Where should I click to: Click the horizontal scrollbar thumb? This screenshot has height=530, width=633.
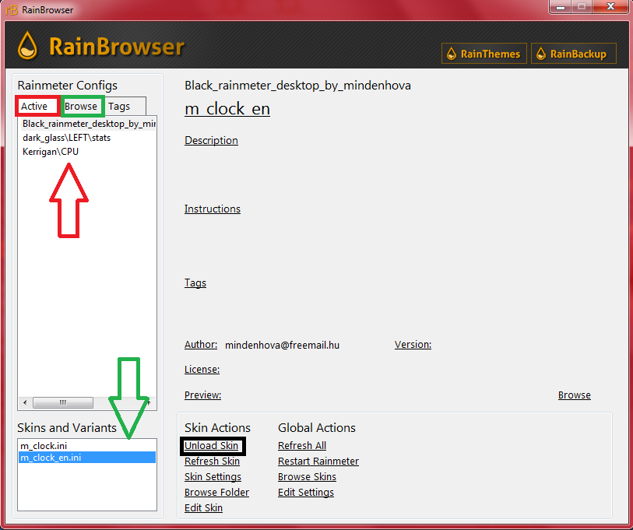coord(63,402)
